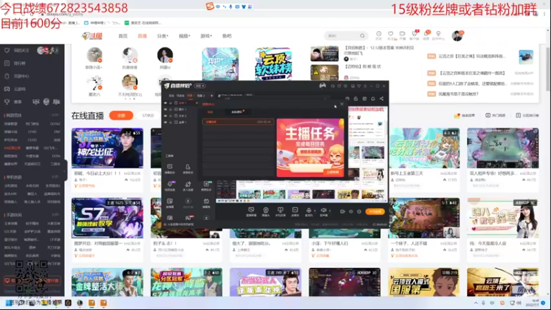Open the 神龙出征 stream thumbnail
Image resolution: width=551 pixels, height=310 pixels.
pyautogui.click(x=107, y=148)
